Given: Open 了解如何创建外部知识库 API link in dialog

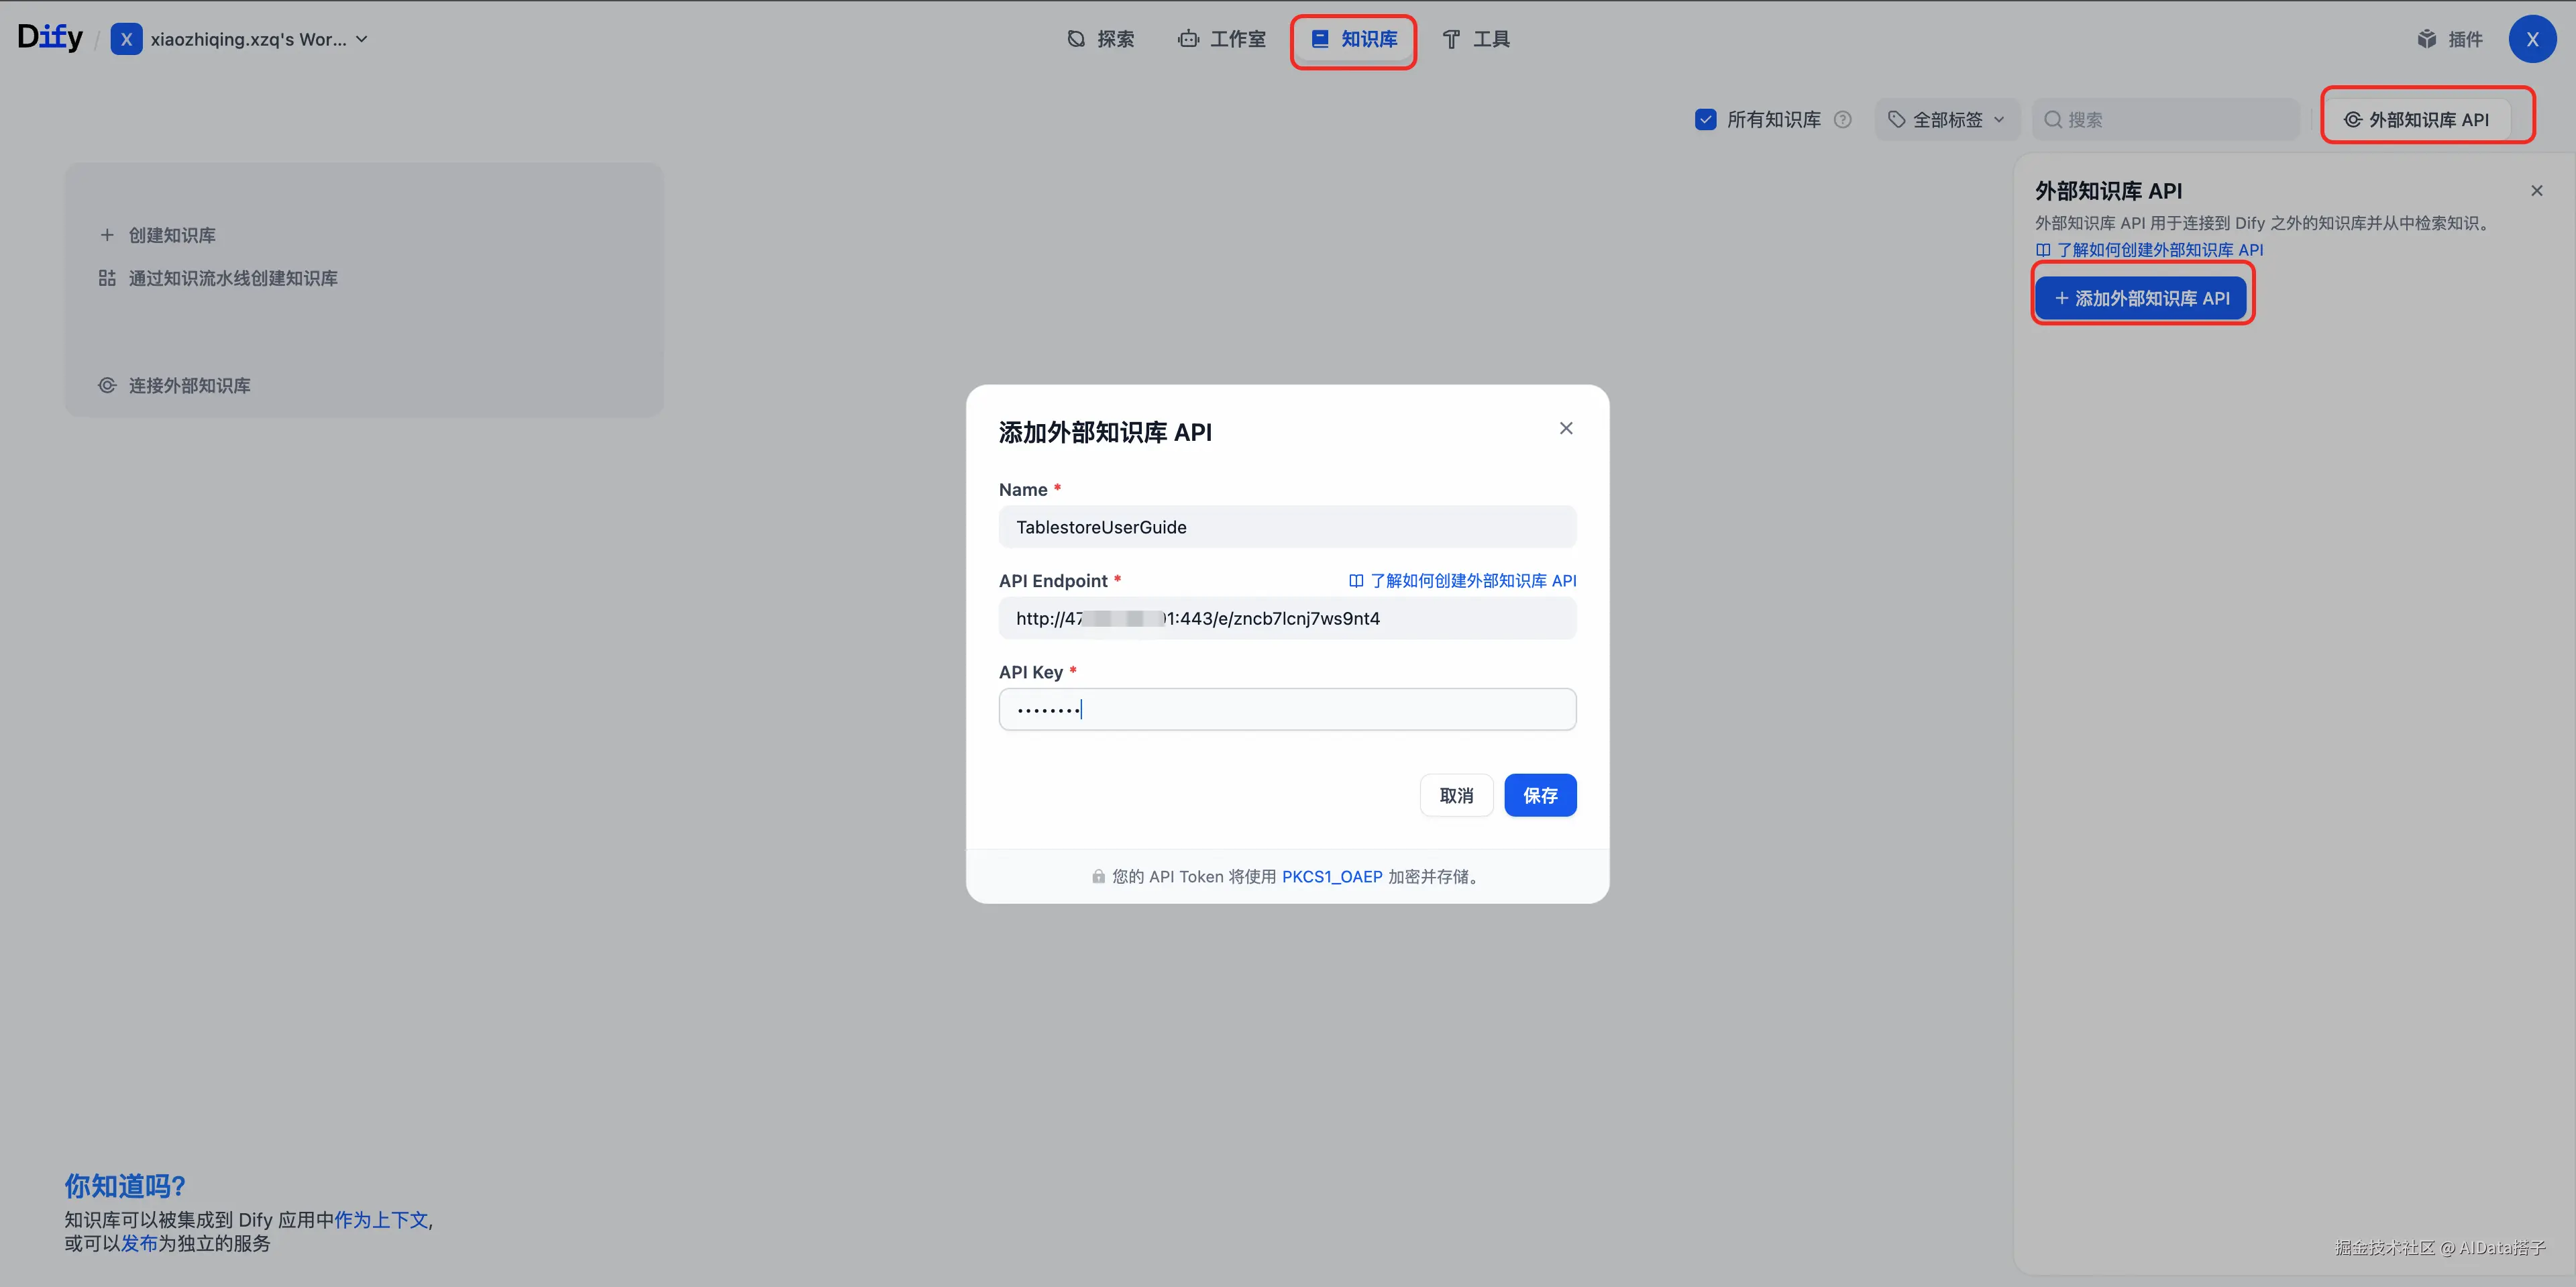Looking at the screenshot, I should (x=1462, y=581).
